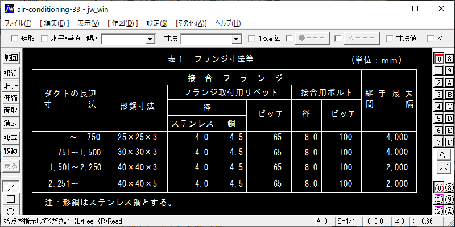The height and width of the screenshot is (227, 455).
Task: Click layer button B
Action: pos(449,94)
